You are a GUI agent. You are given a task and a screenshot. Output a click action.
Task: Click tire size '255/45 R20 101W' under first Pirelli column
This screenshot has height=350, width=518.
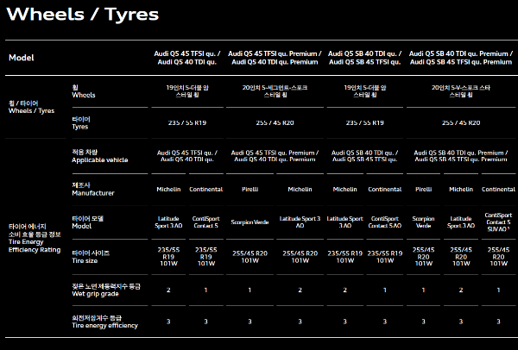point(250,257)
